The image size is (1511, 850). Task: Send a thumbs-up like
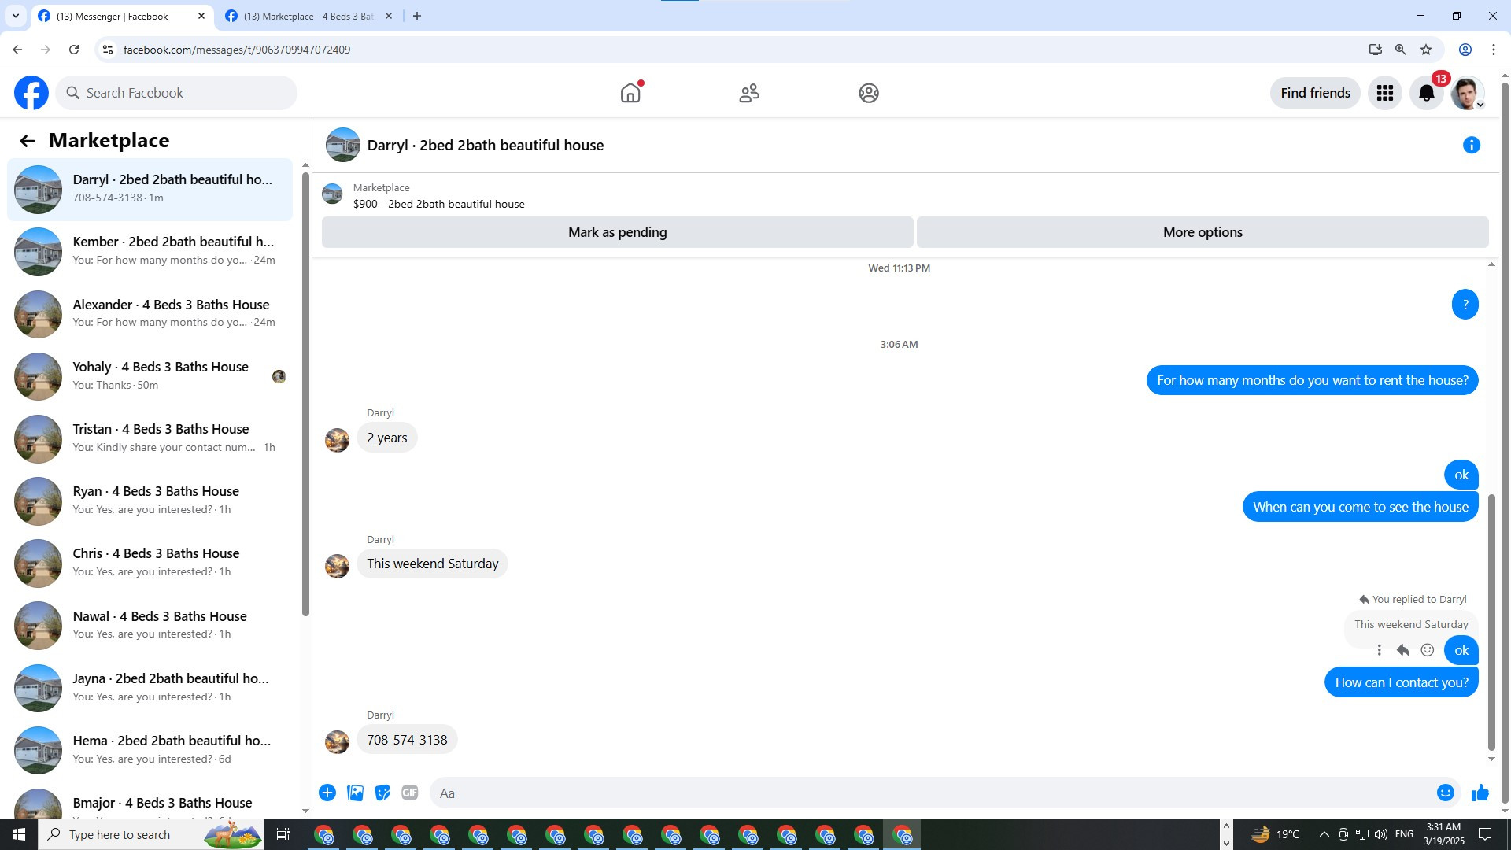point(1480,793)
